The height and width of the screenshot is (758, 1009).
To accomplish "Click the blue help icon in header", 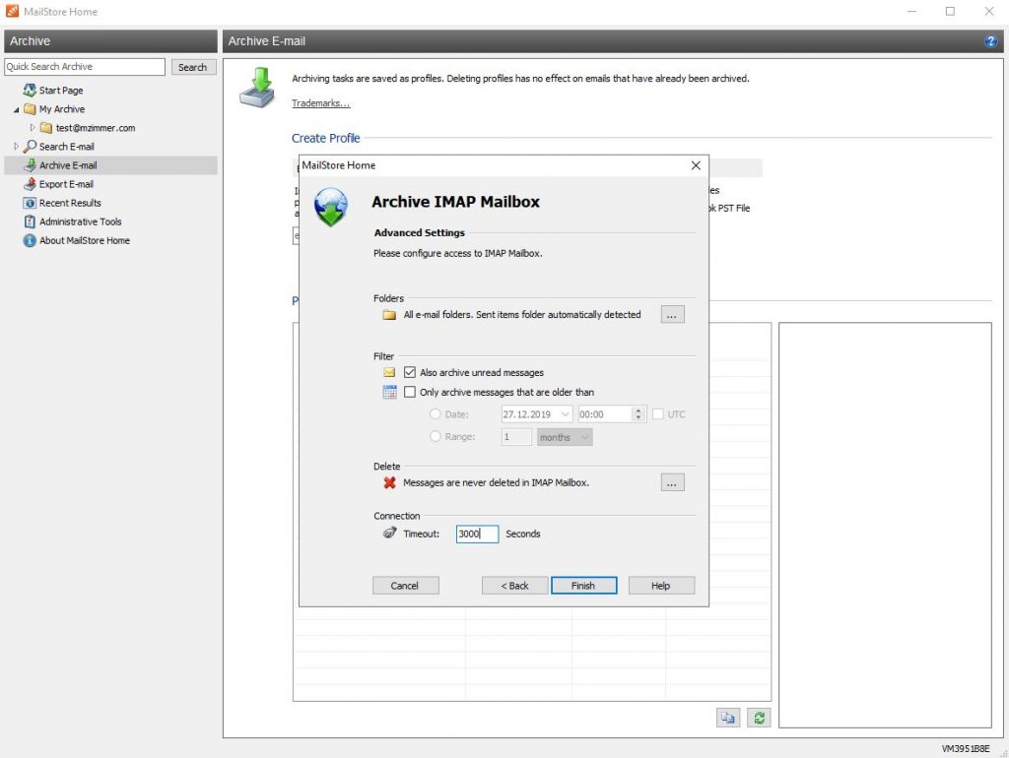I will coord(990,41).
